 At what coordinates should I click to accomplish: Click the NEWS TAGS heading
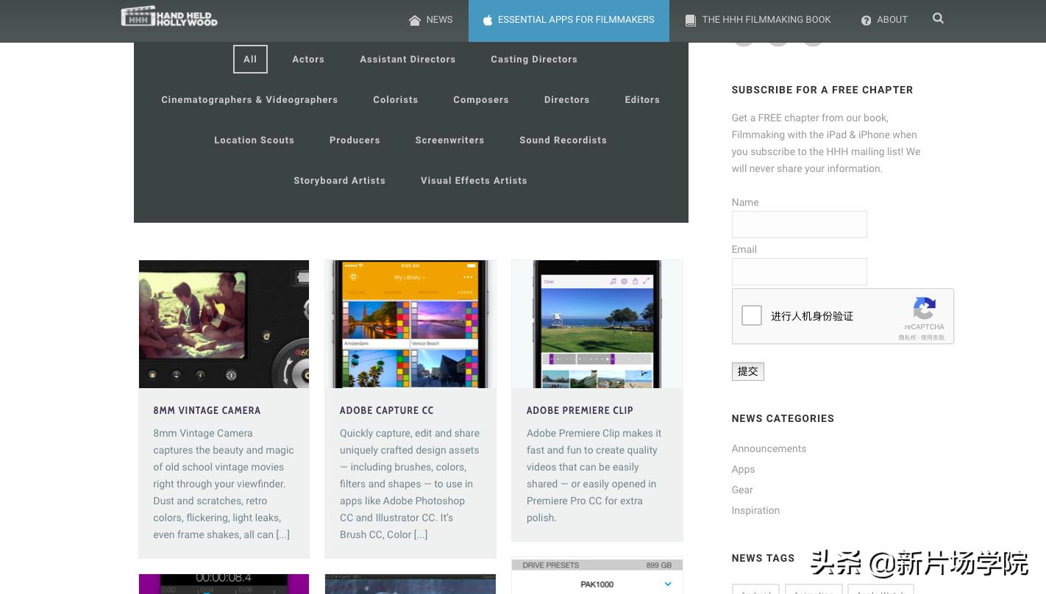763,559
